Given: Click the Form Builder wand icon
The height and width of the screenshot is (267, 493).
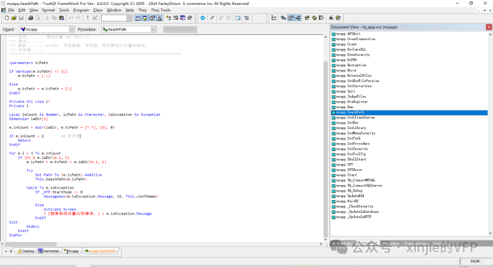Looking at the screenshot, I should (331, 18).
